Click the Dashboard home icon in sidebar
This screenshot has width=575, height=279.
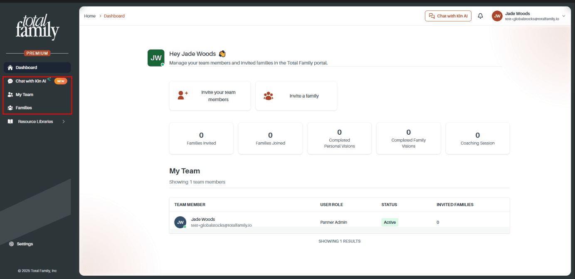click(x=10, y=67)
